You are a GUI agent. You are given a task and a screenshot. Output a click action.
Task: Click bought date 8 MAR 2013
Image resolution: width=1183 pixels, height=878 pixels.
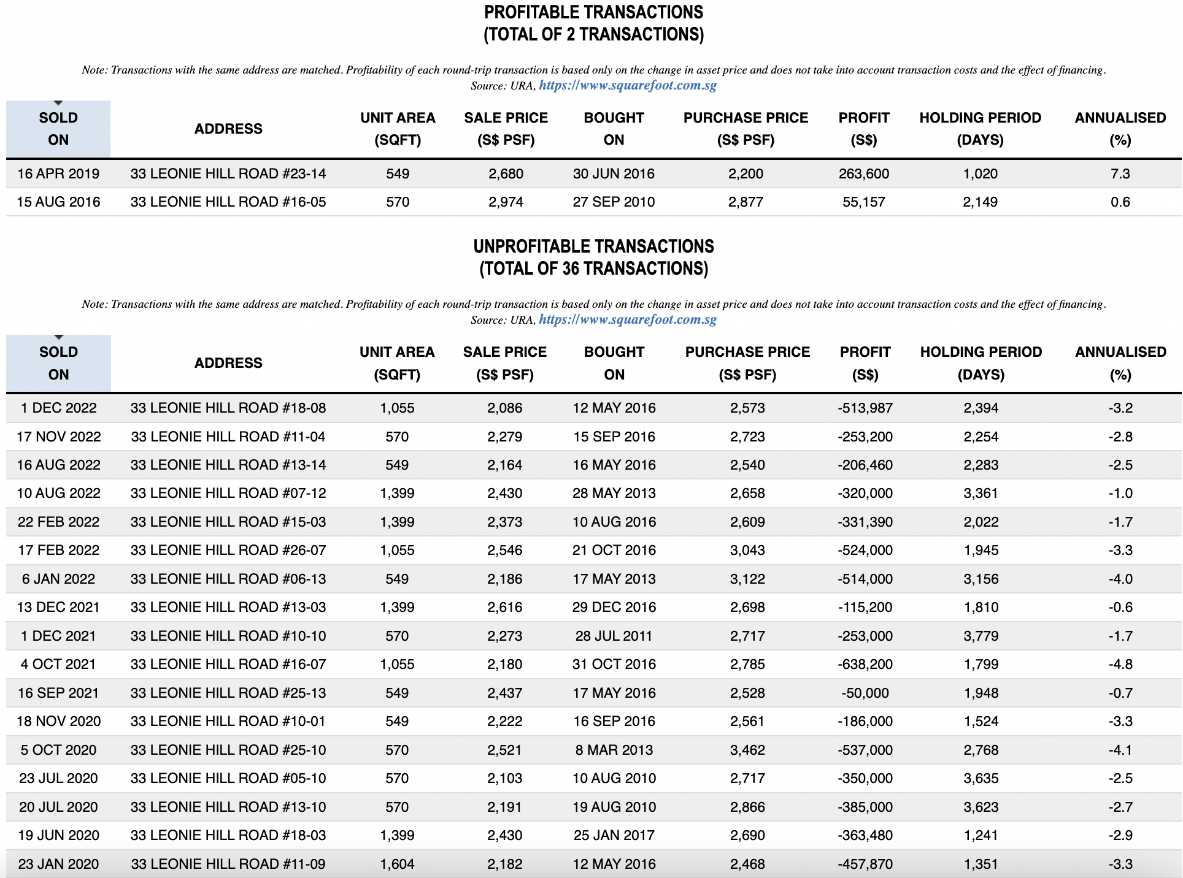[x=614, y=750]
